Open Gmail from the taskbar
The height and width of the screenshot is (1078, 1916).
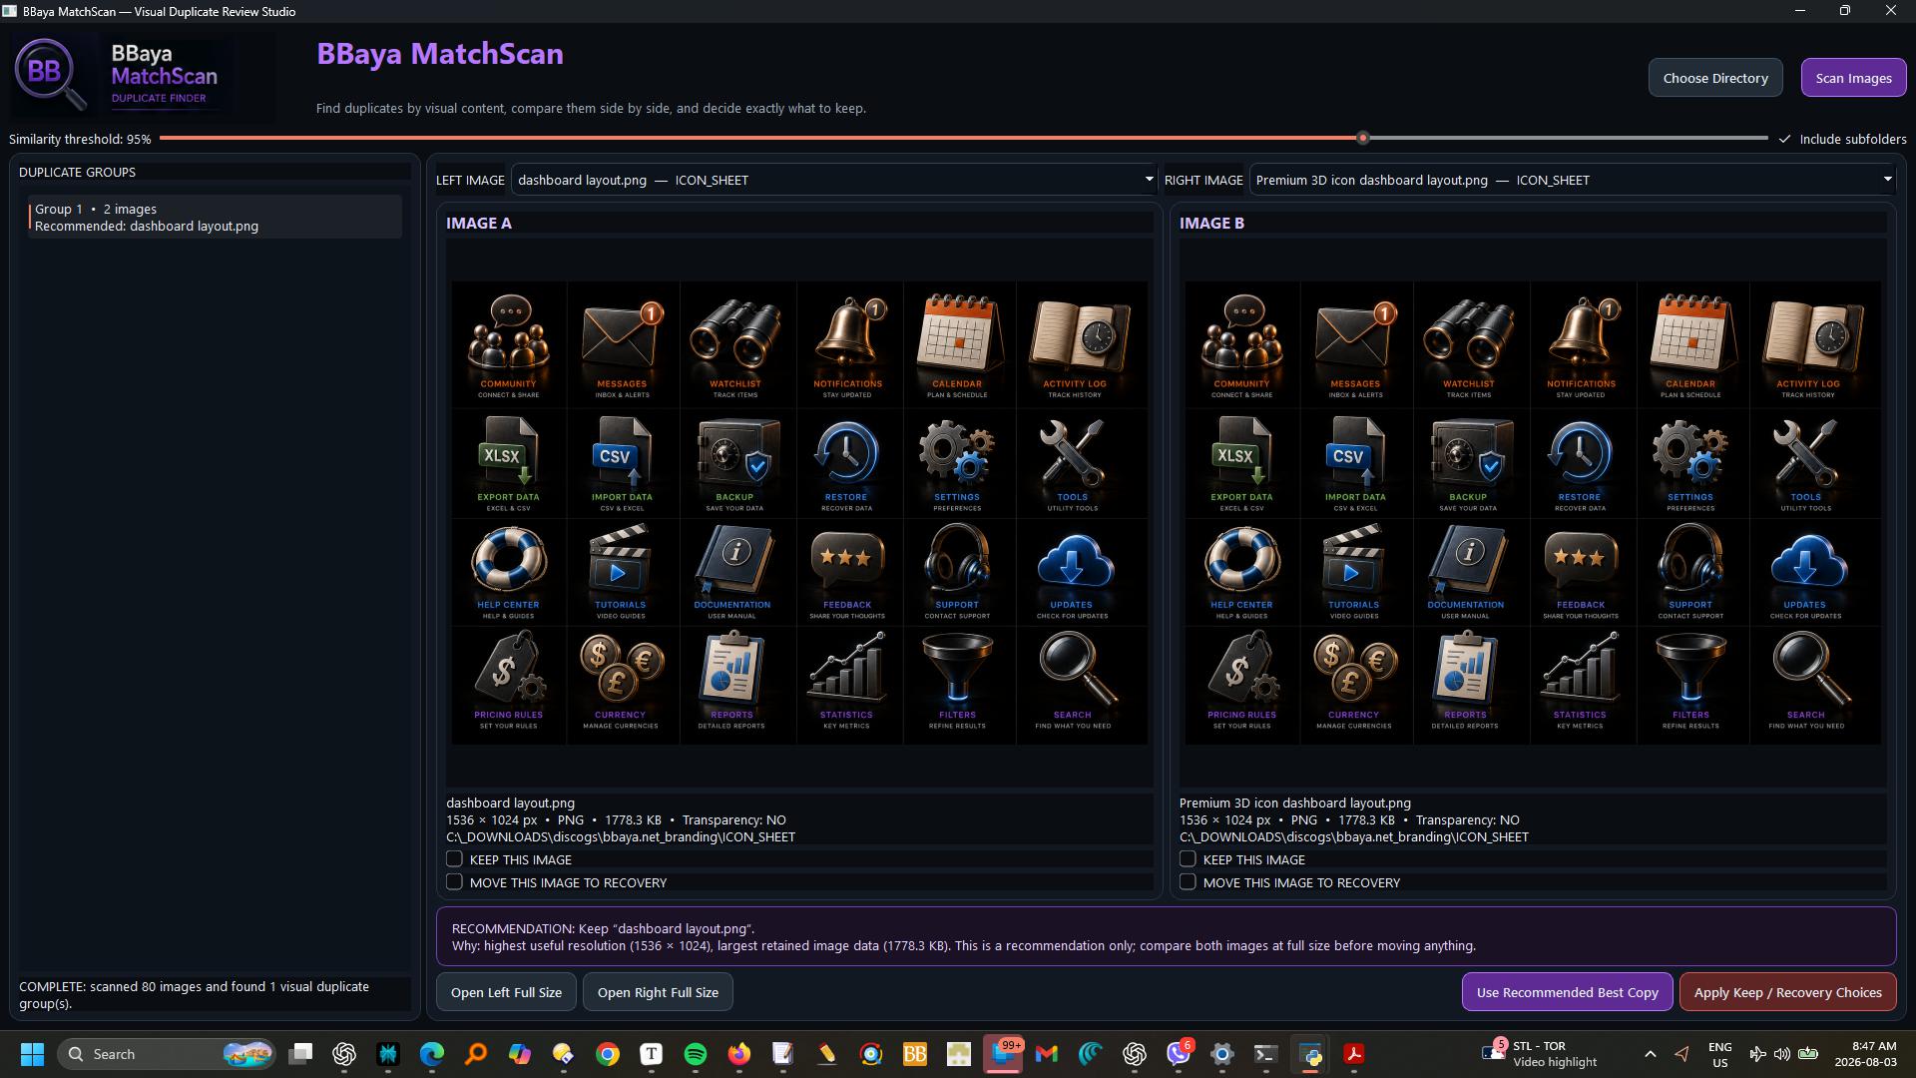click(x=1047, y=1054)
